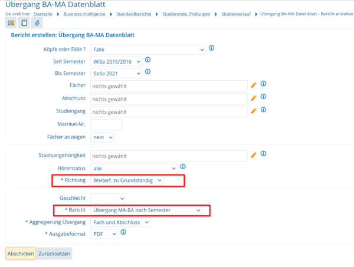Open Geschlecht dropdown
The image size is (354, 267).
(x=108, y=199)
